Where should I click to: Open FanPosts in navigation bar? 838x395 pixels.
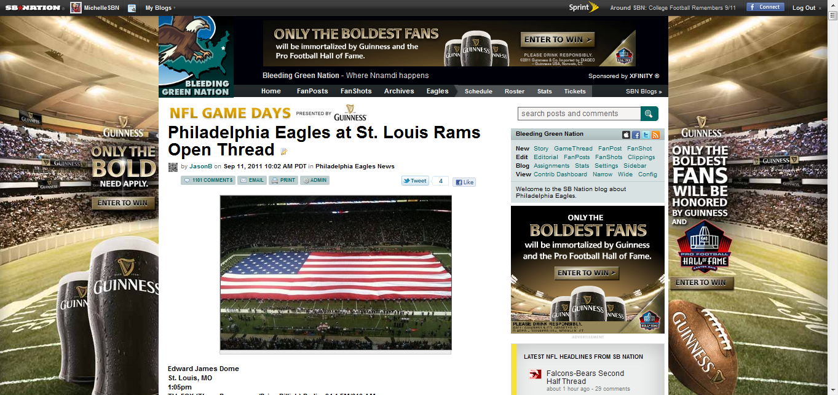[x=312, y=91]
